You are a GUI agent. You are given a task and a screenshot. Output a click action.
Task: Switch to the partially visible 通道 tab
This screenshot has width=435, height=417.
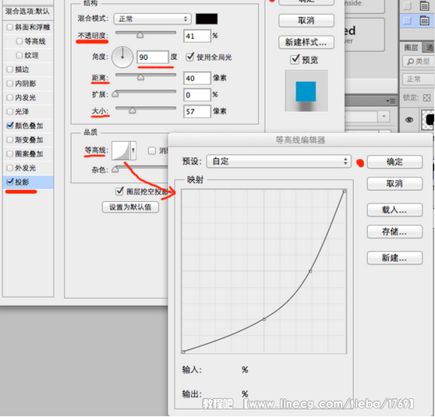coord(429,48)
